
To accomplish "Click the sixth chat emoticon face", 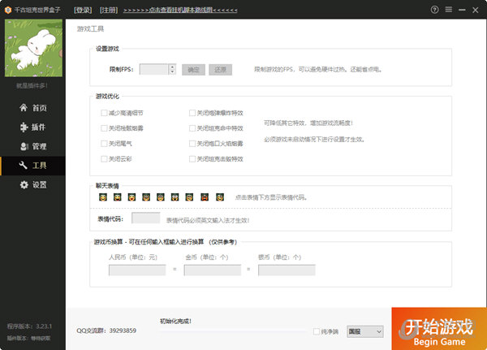I will (x=175, y=197).
